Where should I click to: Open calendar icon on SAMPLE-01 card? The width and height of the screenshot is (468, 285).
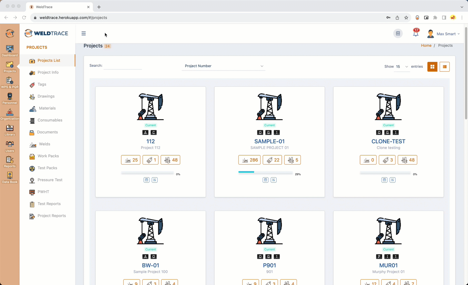coord(265,180)
